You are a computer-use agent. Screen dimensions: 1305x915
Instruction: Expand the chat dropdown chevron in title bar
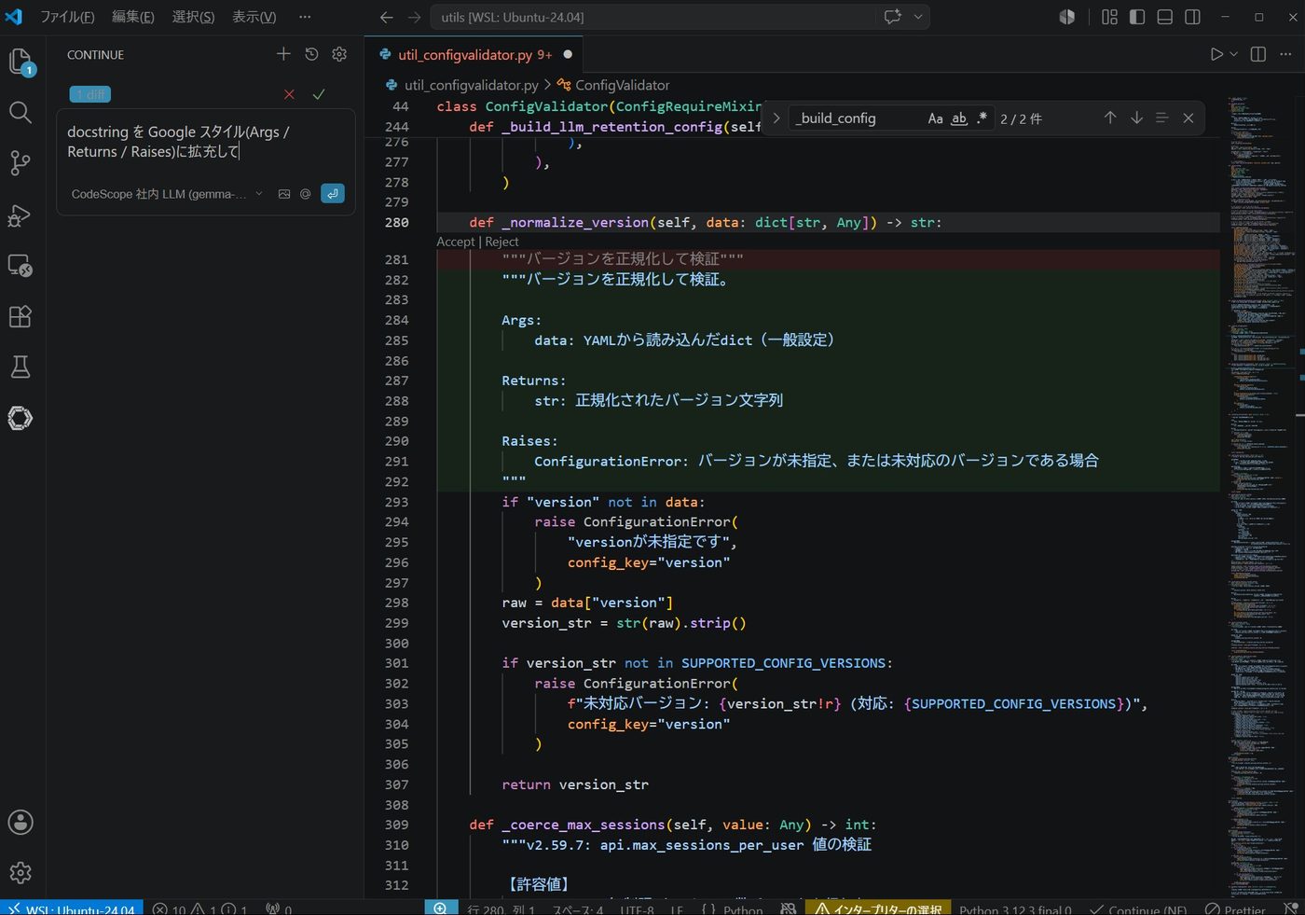918,17
